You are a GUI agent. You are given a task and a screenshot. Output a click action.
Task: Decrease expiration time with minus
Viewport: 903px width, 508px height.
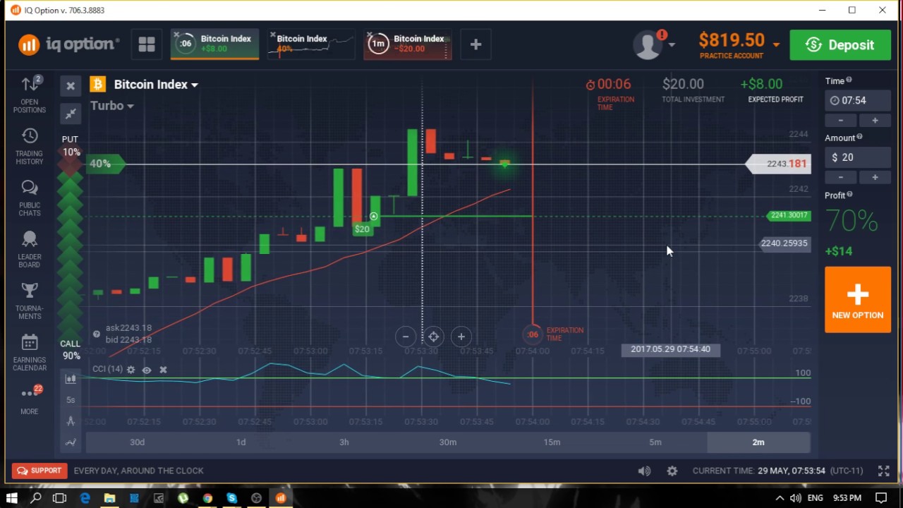pyautogui.click(x=842, y=121)
